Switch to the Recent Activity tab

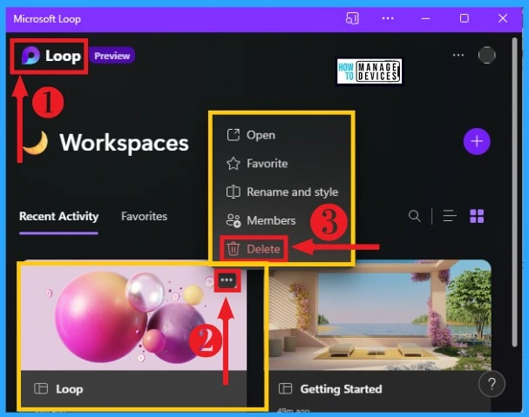point(58,217)
